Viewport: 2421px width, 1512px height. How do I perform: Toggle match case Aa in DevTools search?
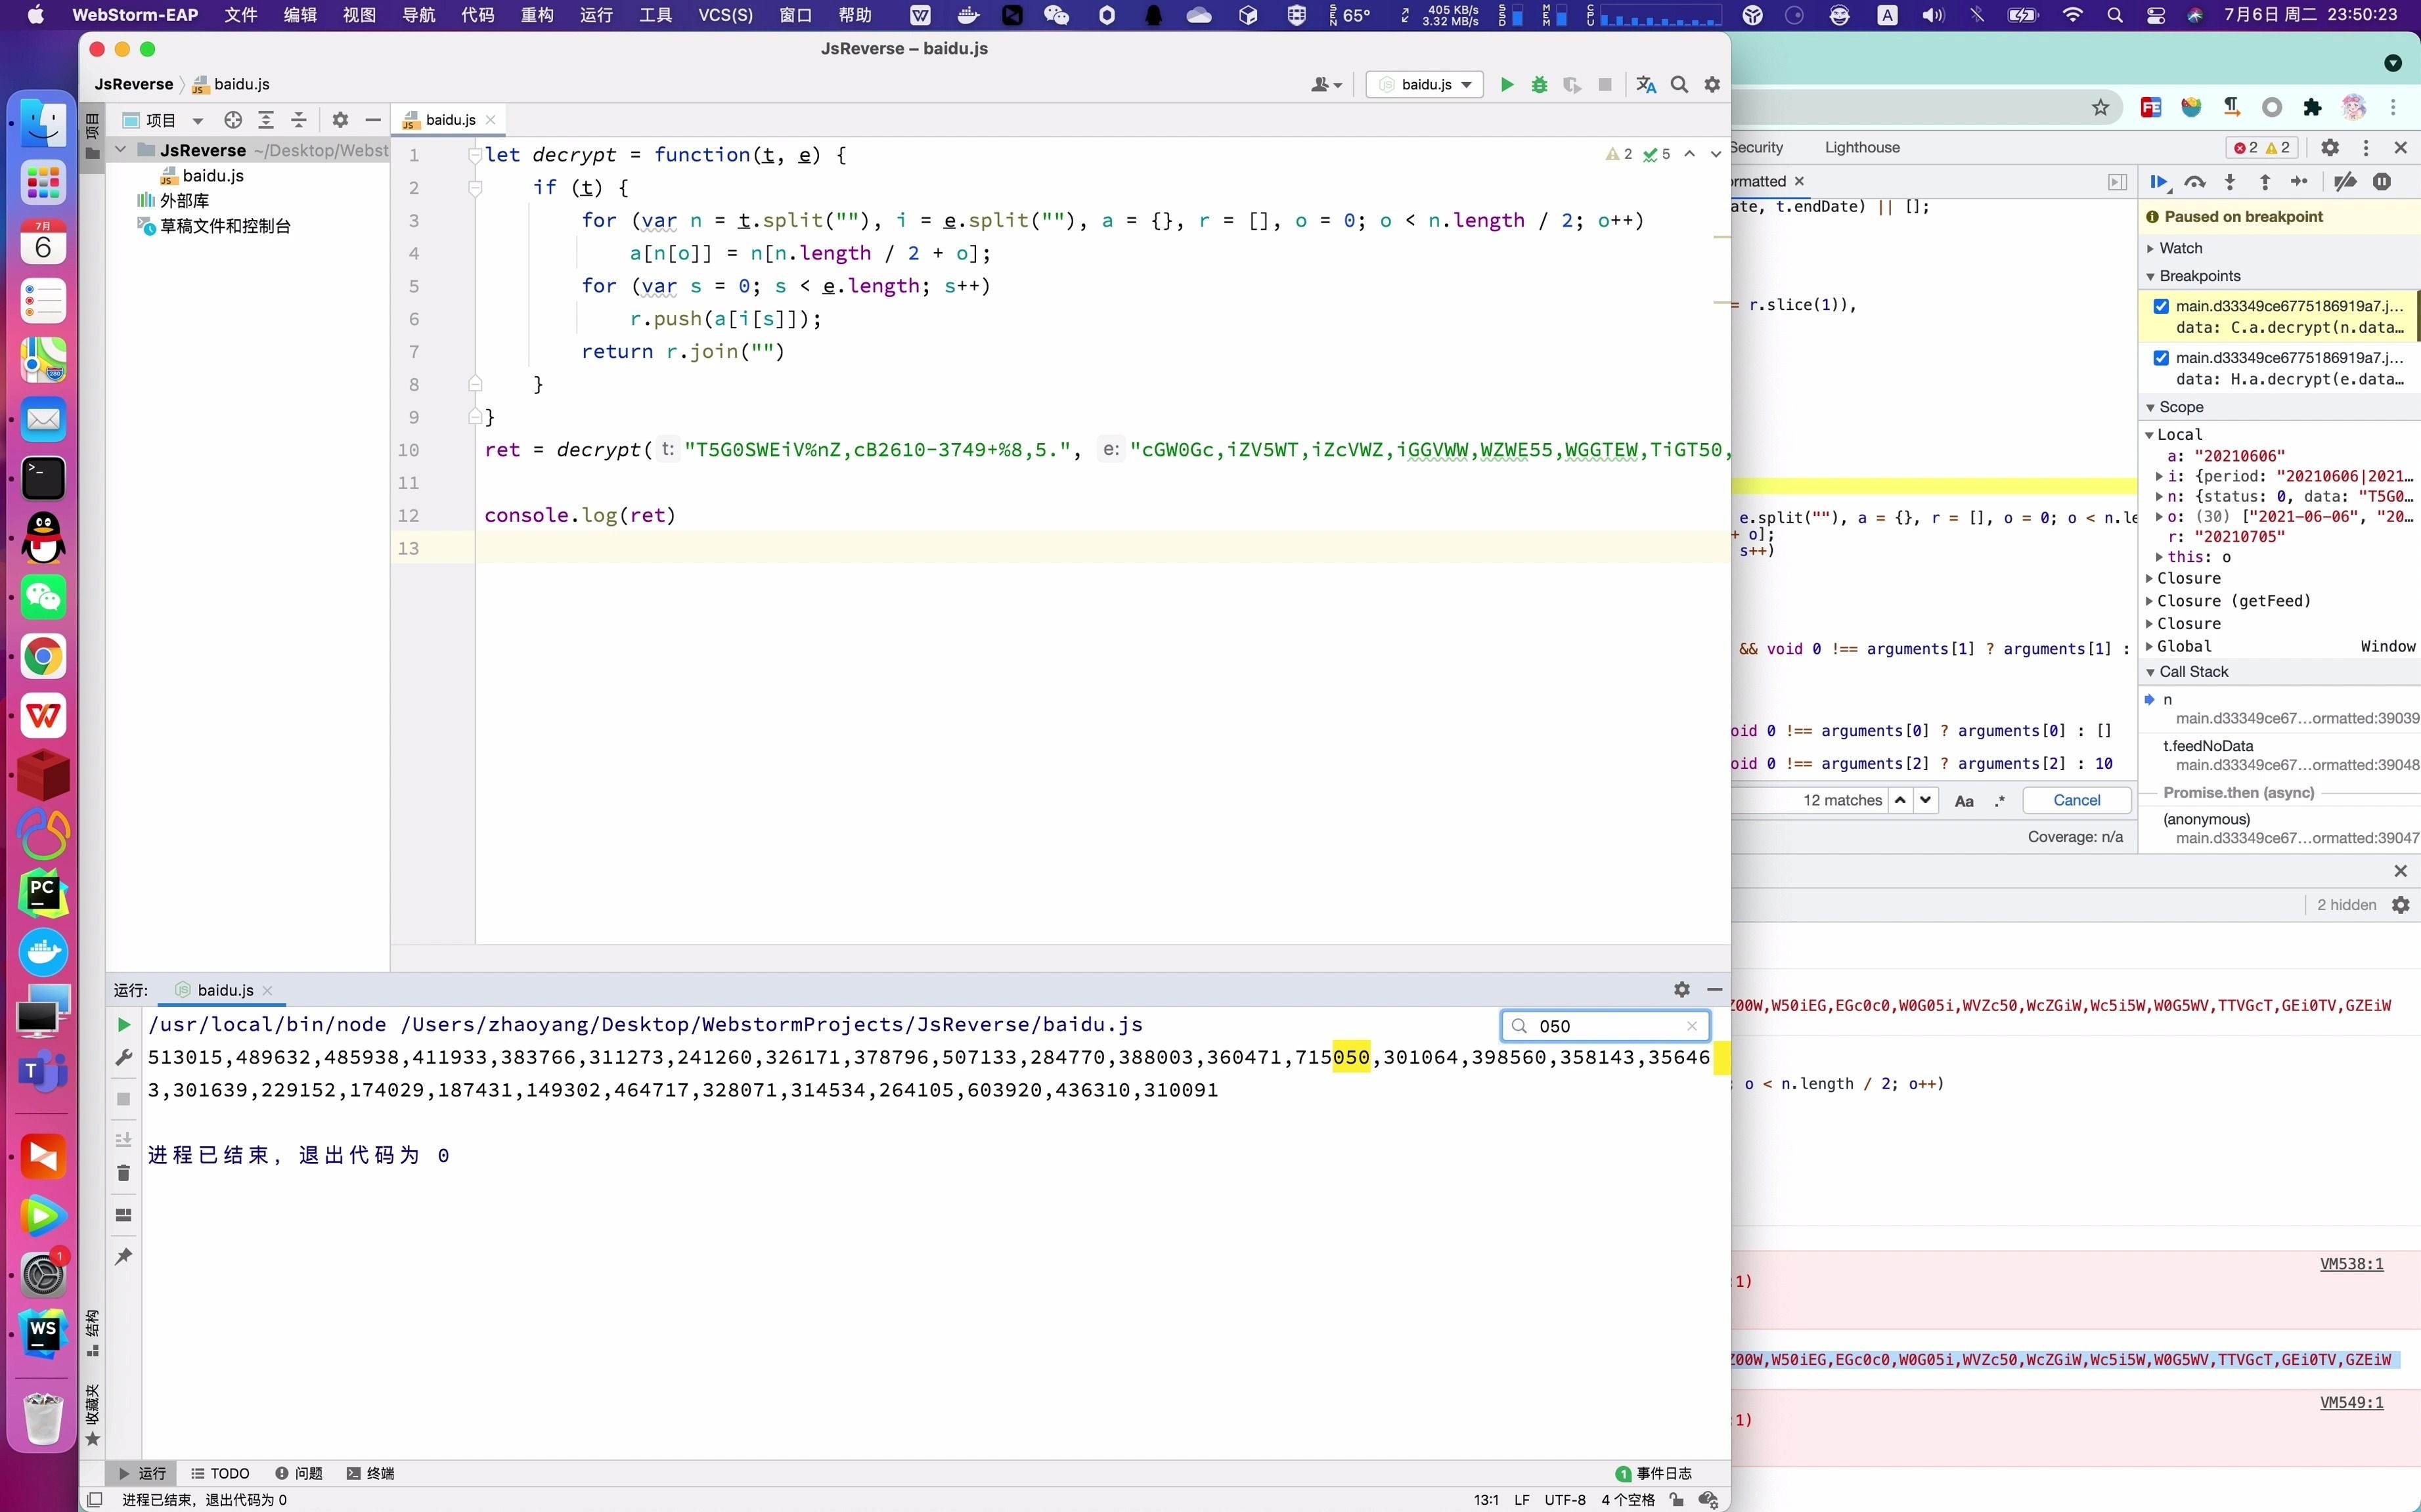coord(1964,801)
